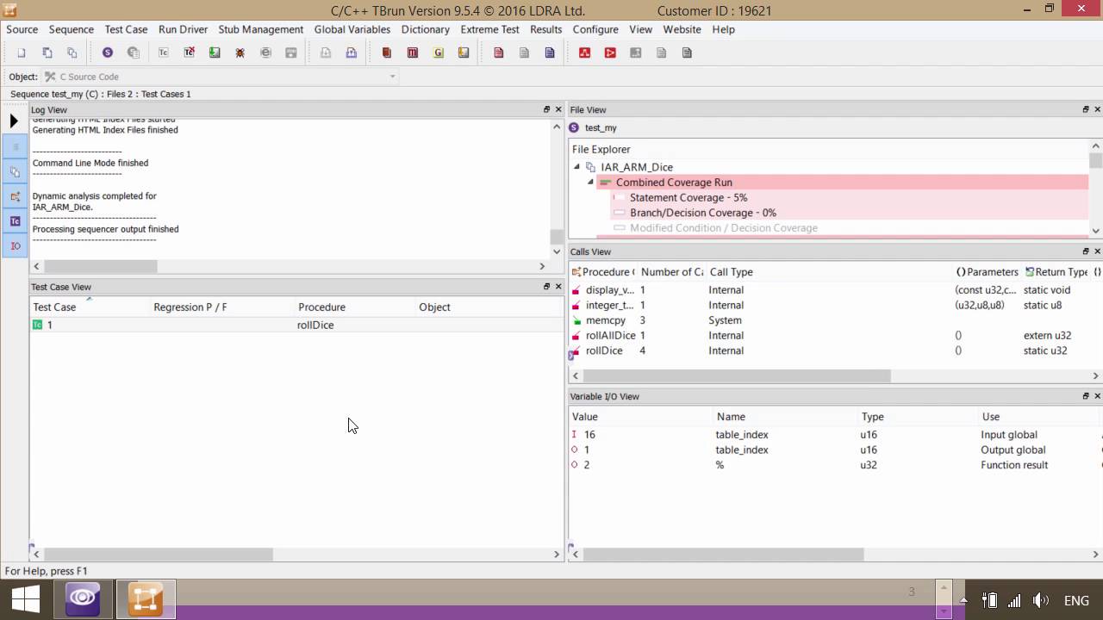Click the Tc icon with the red X
Viewport: 1103px width, 620px height.
click(189, 53)
